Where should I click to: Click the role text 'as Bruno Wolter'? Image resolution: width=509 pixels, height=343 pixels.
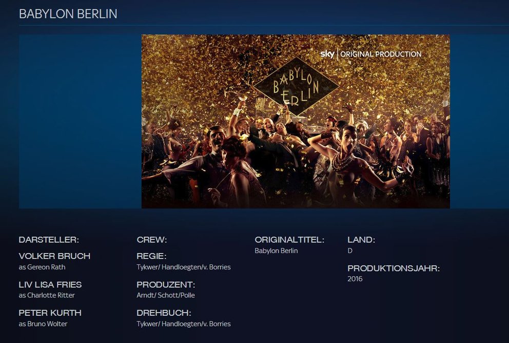click(43, 324)
